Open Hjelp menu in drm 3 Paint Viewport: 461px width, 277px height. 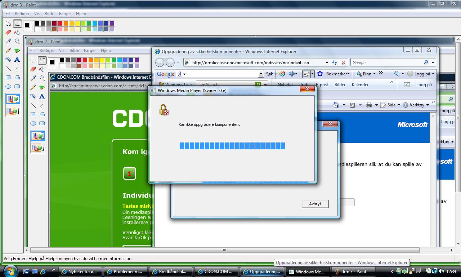coord(81,14)
